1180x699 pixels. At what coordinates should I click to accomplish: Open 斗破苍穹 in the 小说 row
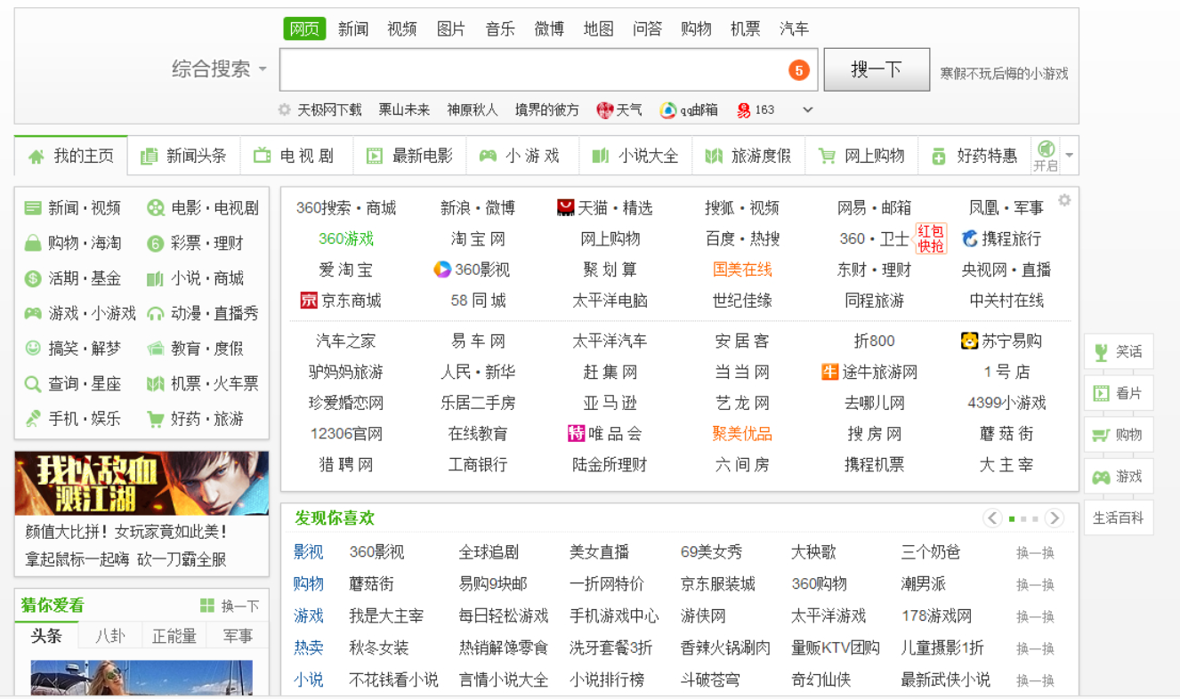(x=710, y=680)
